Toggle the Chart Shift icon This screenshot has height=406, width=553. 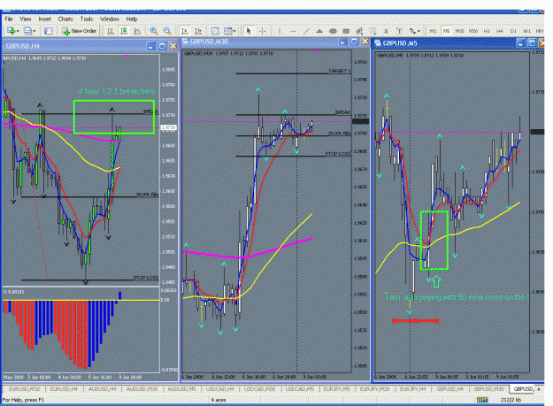pos(198,31)
